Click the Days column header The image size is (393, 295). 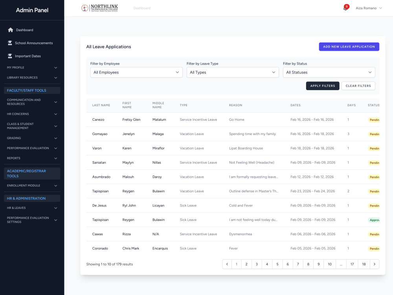pos(351,105)
